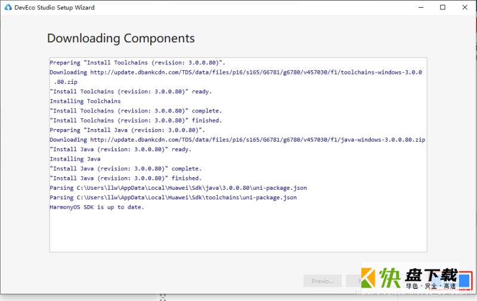Click the 'Installing Java' log line

[75, 159]
